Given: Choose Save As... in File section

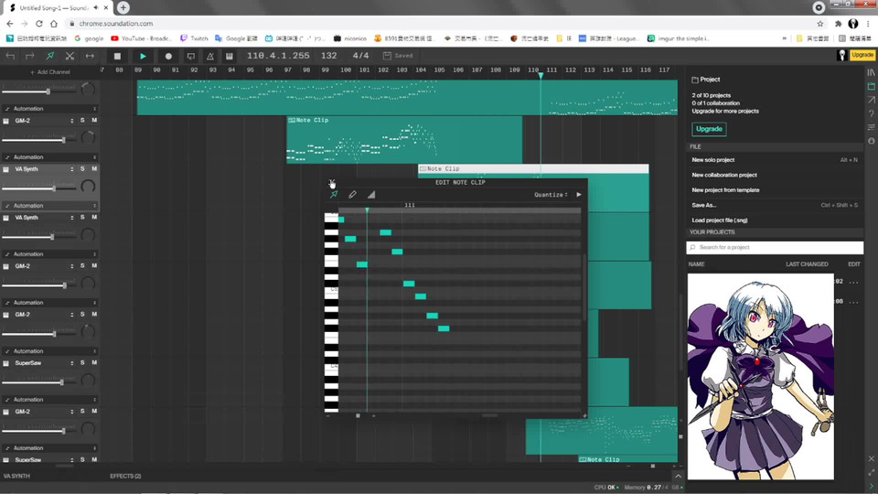Looking at the screenshot, I should coord(704,205).
